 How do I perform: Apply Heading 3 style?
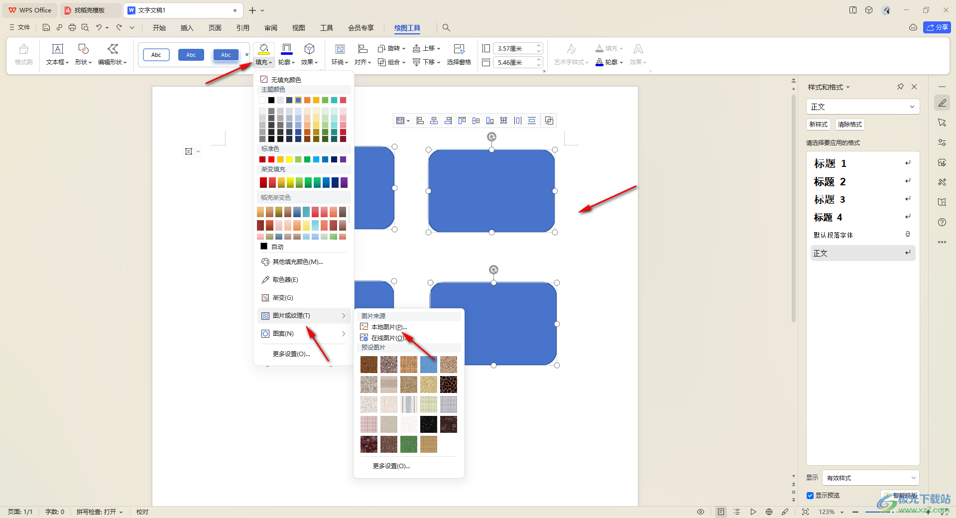(x=862, y=199)
